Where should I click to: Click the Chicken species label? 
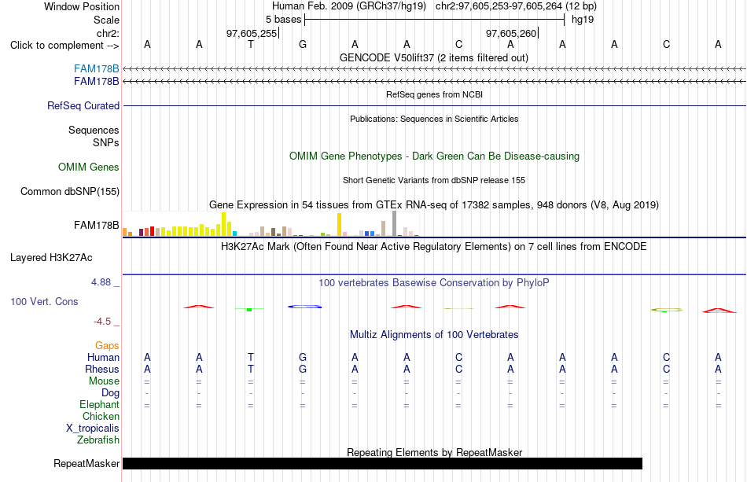pyautogui.click(x=101, y=416)
